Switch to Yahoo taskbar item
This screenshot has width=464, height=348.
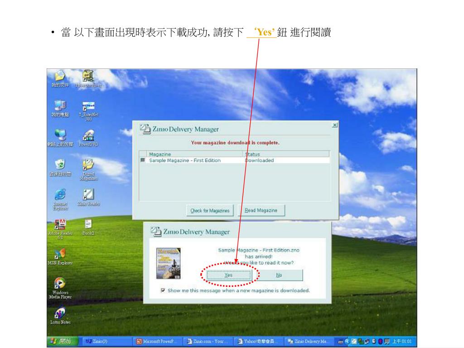pyautogui.click(x=259, y=341)
